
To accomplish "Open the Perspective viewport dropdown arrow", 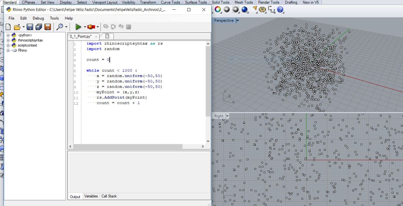I will 237,20.
